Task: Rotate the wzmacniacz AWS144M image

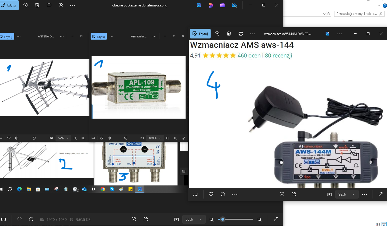Action: (x=217, y=34)
